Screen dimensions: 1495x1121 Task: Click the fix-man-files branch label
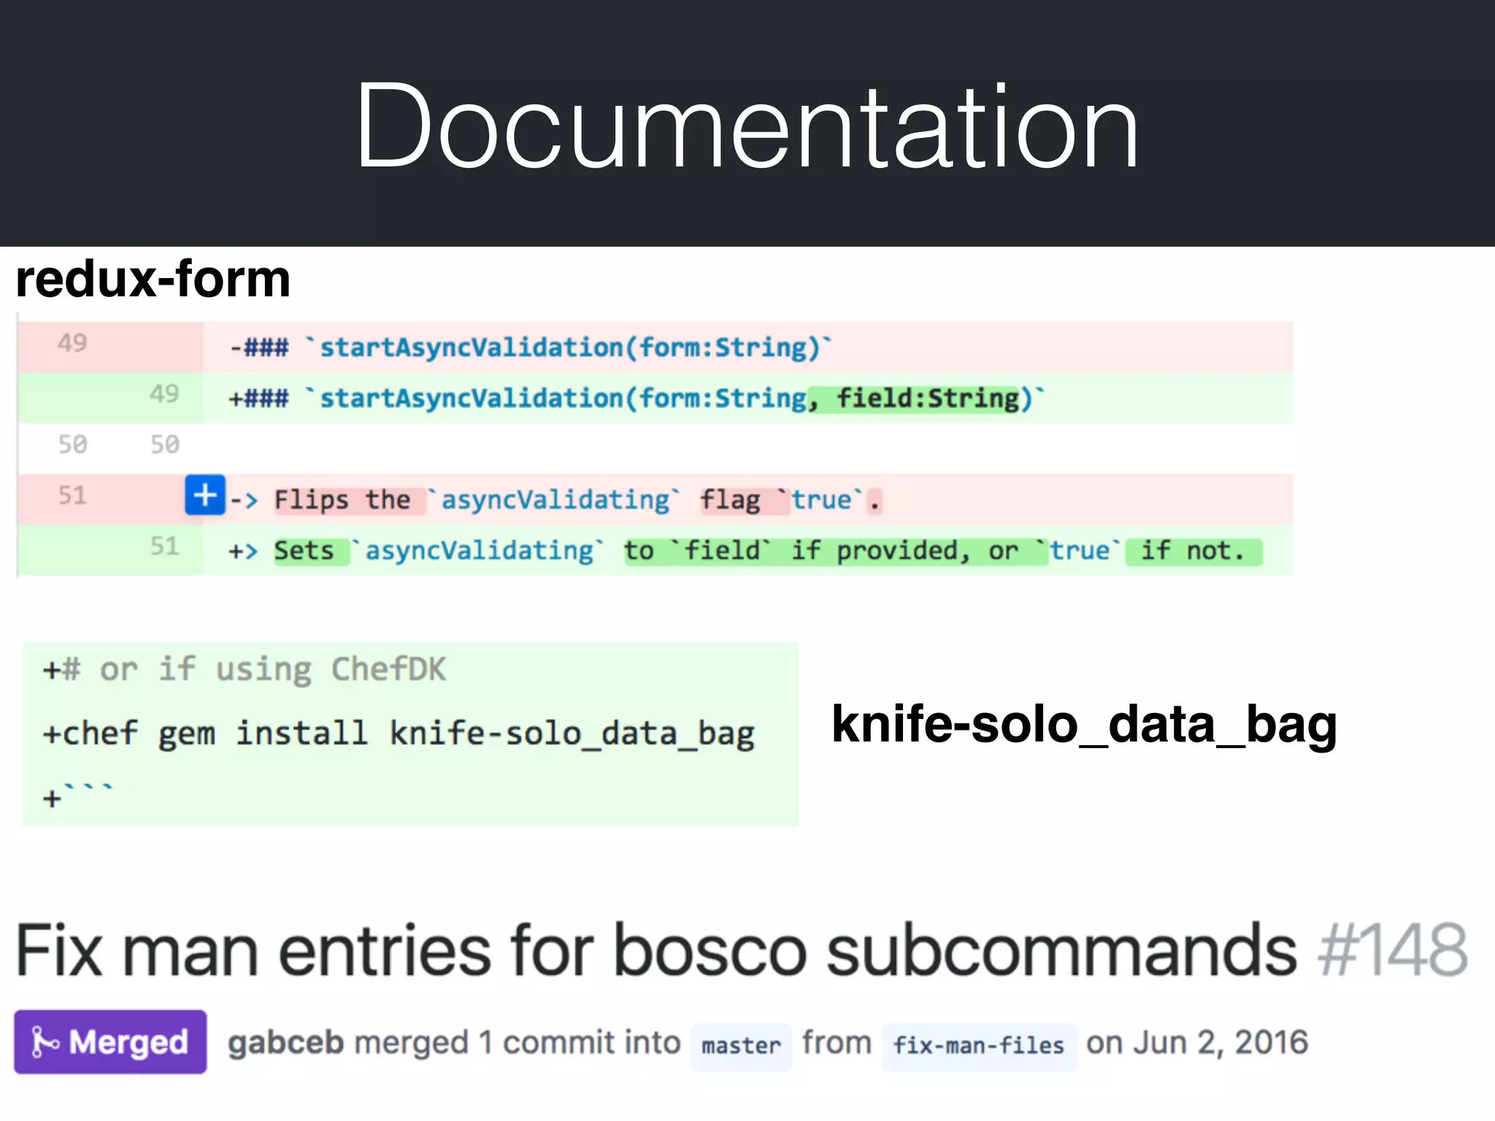point(978,1046)
